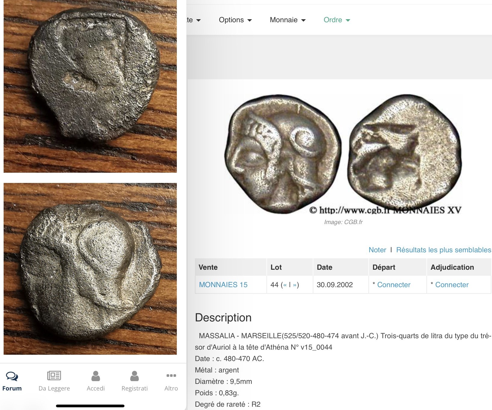
Task: Tap the Registrati person icon
Action: tap(134, 376)
